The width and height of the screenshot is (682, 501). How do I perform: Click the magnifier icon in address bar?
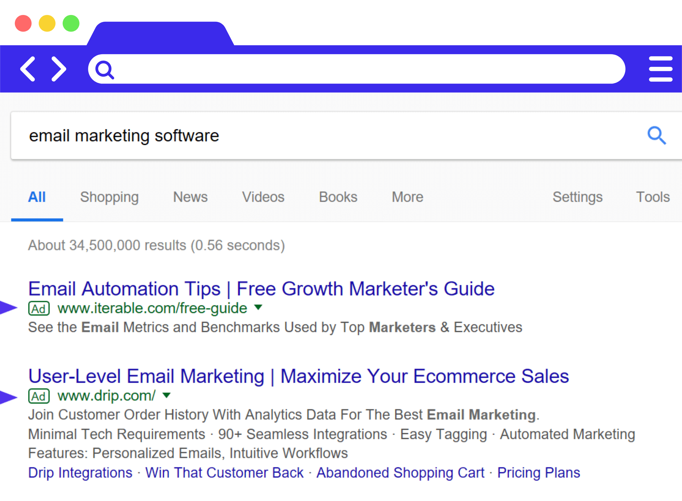coord(105,70)
